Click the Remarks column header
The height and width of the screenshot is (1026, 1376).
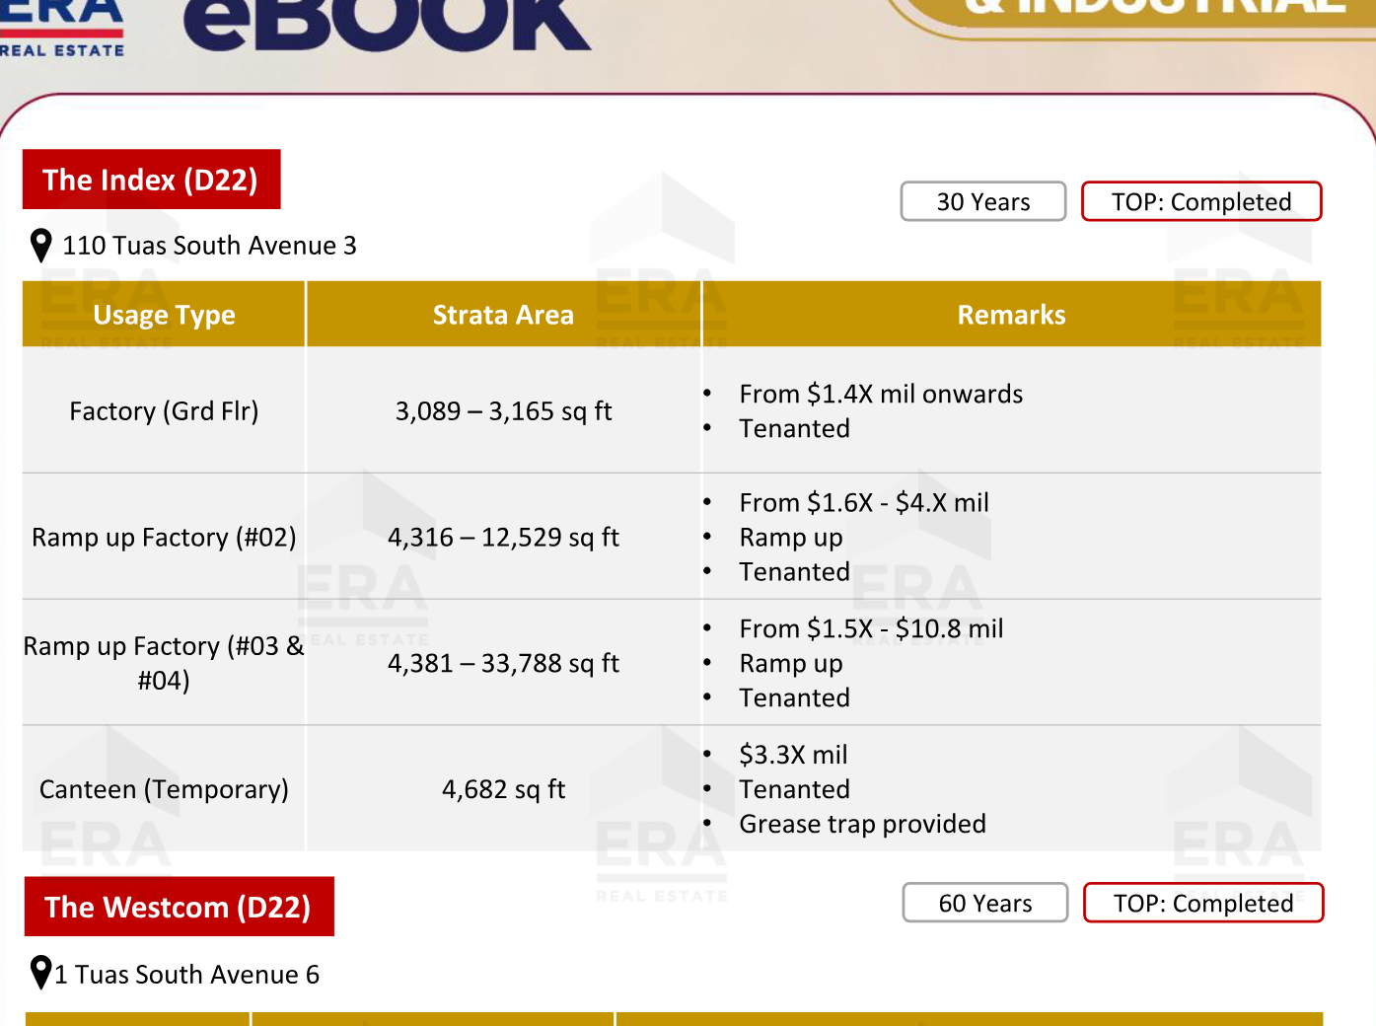point(1011,315)
